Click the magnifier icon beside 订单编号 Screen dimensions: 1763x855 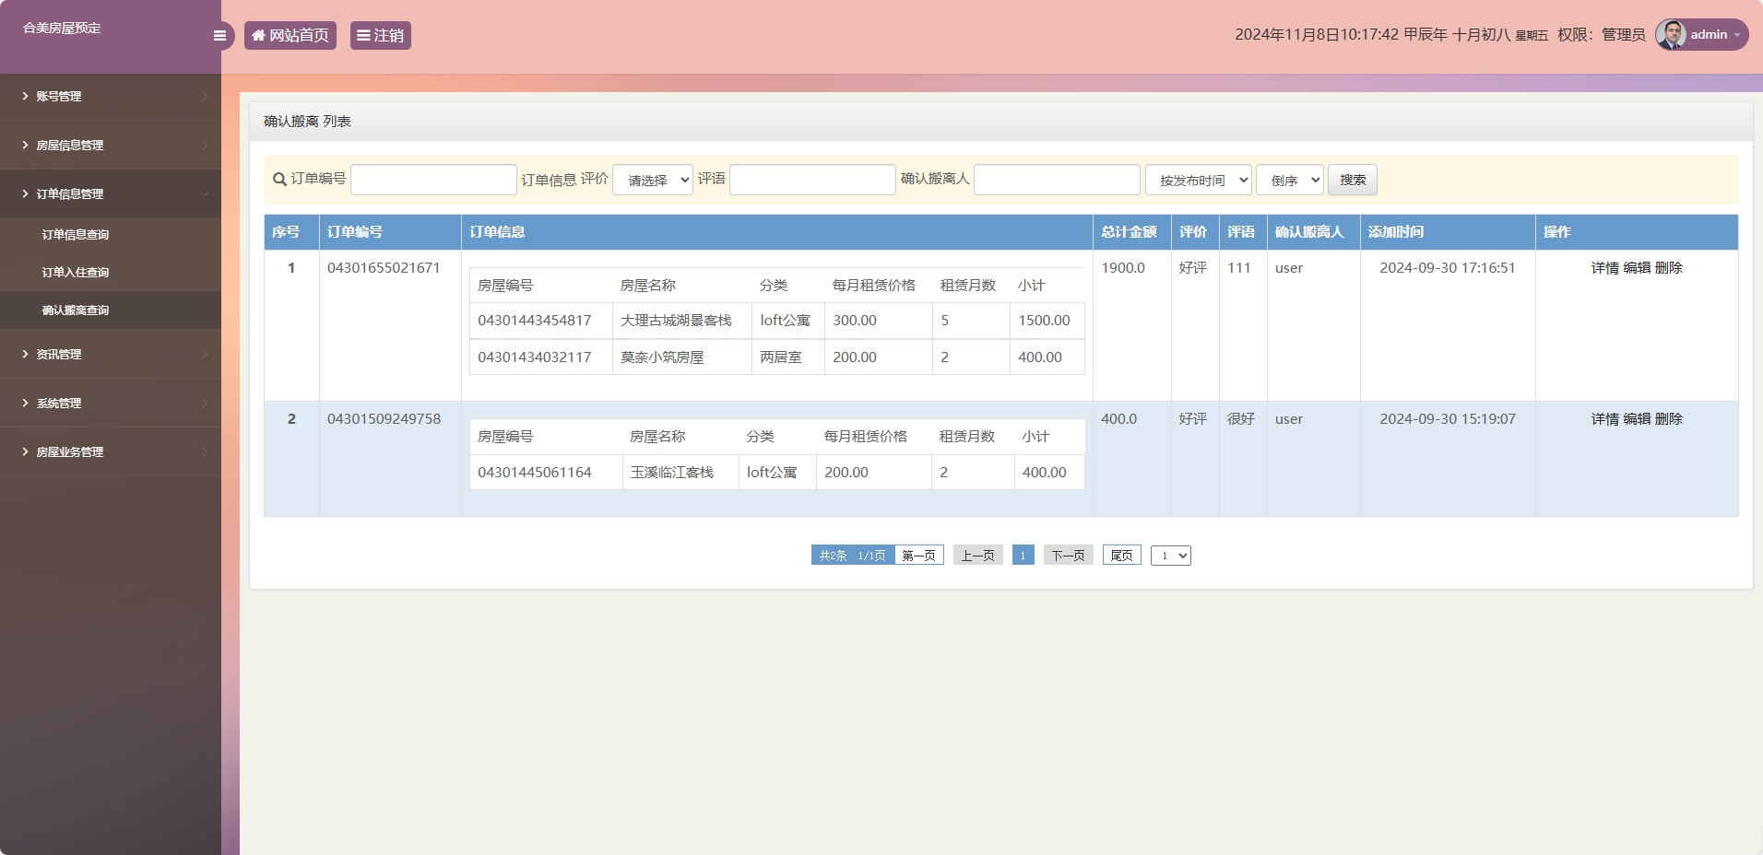pyautogui.click(x=278, y=180)
